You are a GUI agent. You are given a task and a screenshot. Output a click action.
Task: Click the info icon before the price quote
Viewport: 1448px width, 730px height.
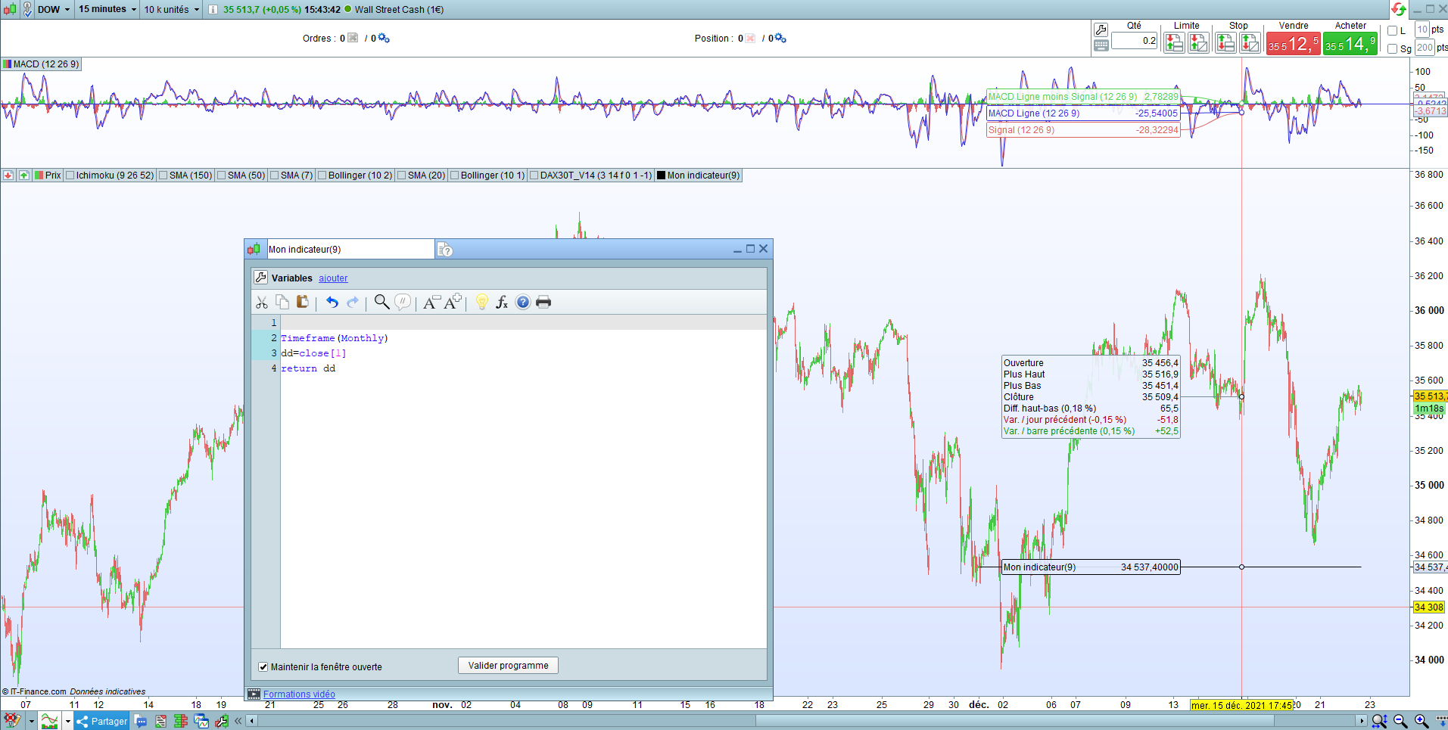[213, 10]
